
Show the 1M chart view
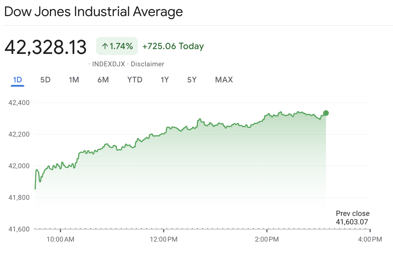click(x=74, y=80)
